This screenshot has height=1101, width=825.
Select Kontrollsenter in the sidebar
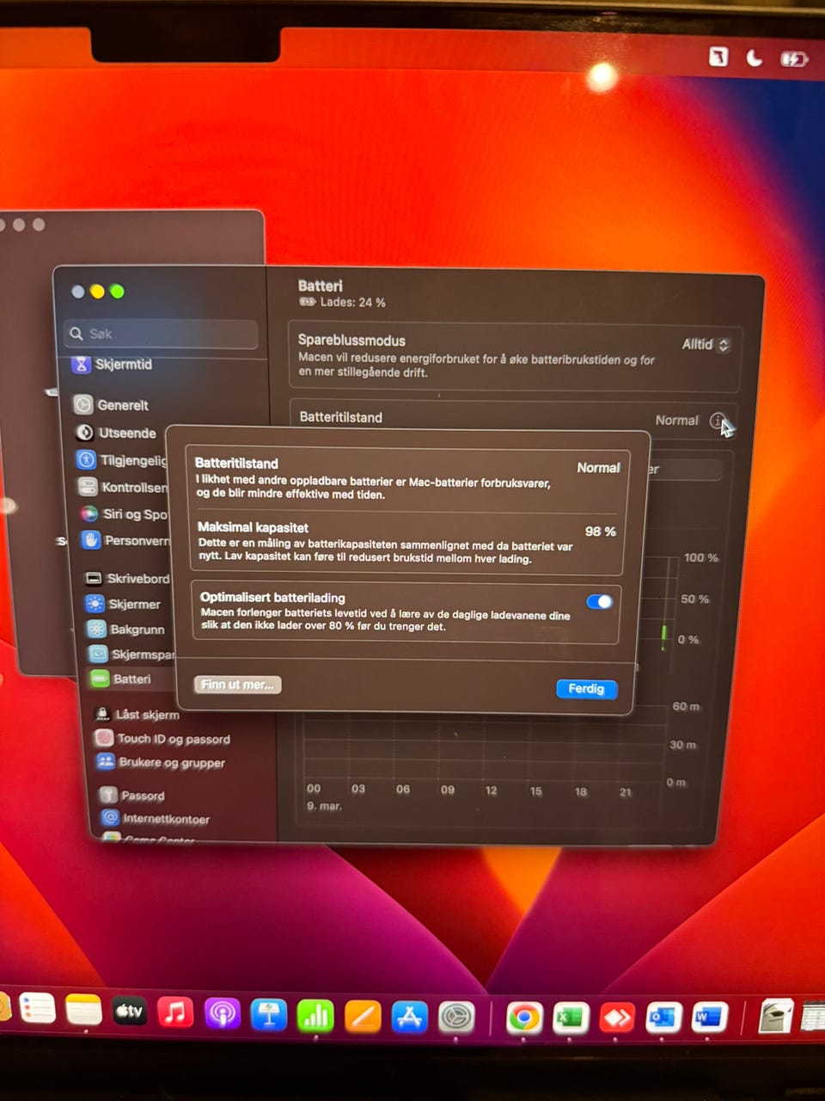123,487
